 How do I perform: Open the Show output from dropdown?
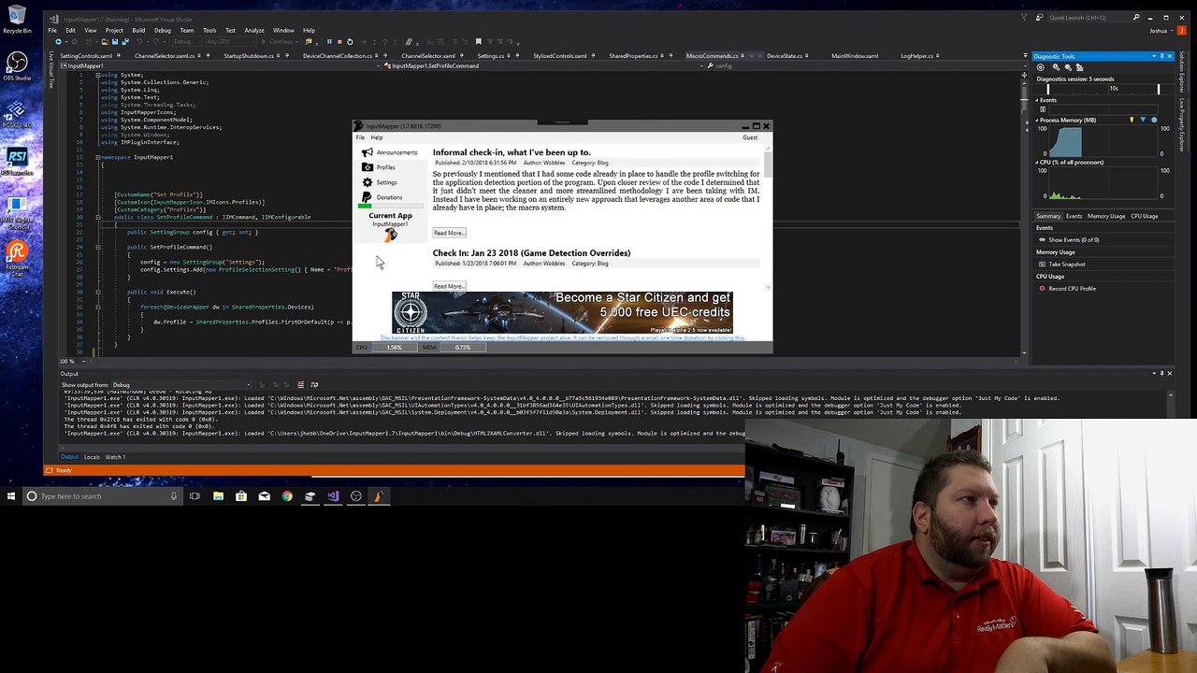pyautogui.click(x=182, y=385)
